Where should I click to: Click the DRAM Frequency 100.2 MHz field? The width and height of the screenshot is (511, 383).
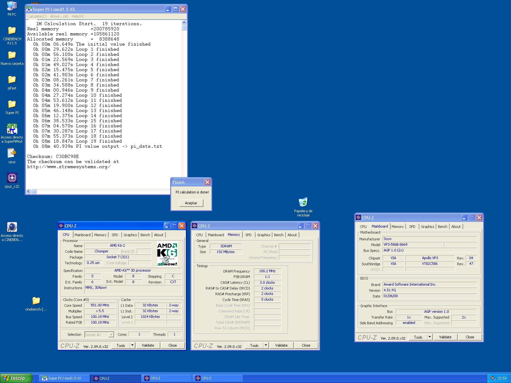[x=267, y=271]
